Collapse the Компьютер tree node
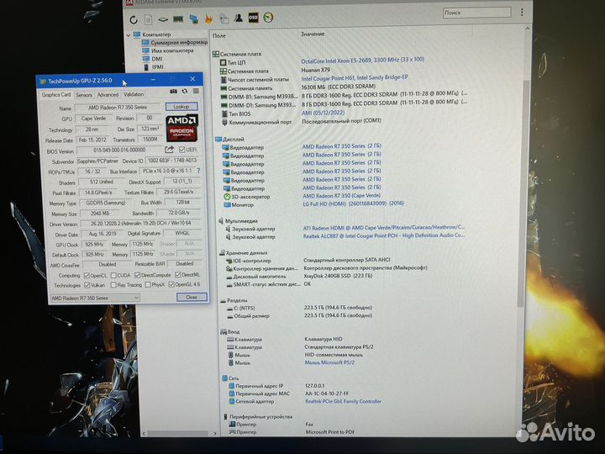 (x=129, y=34)
